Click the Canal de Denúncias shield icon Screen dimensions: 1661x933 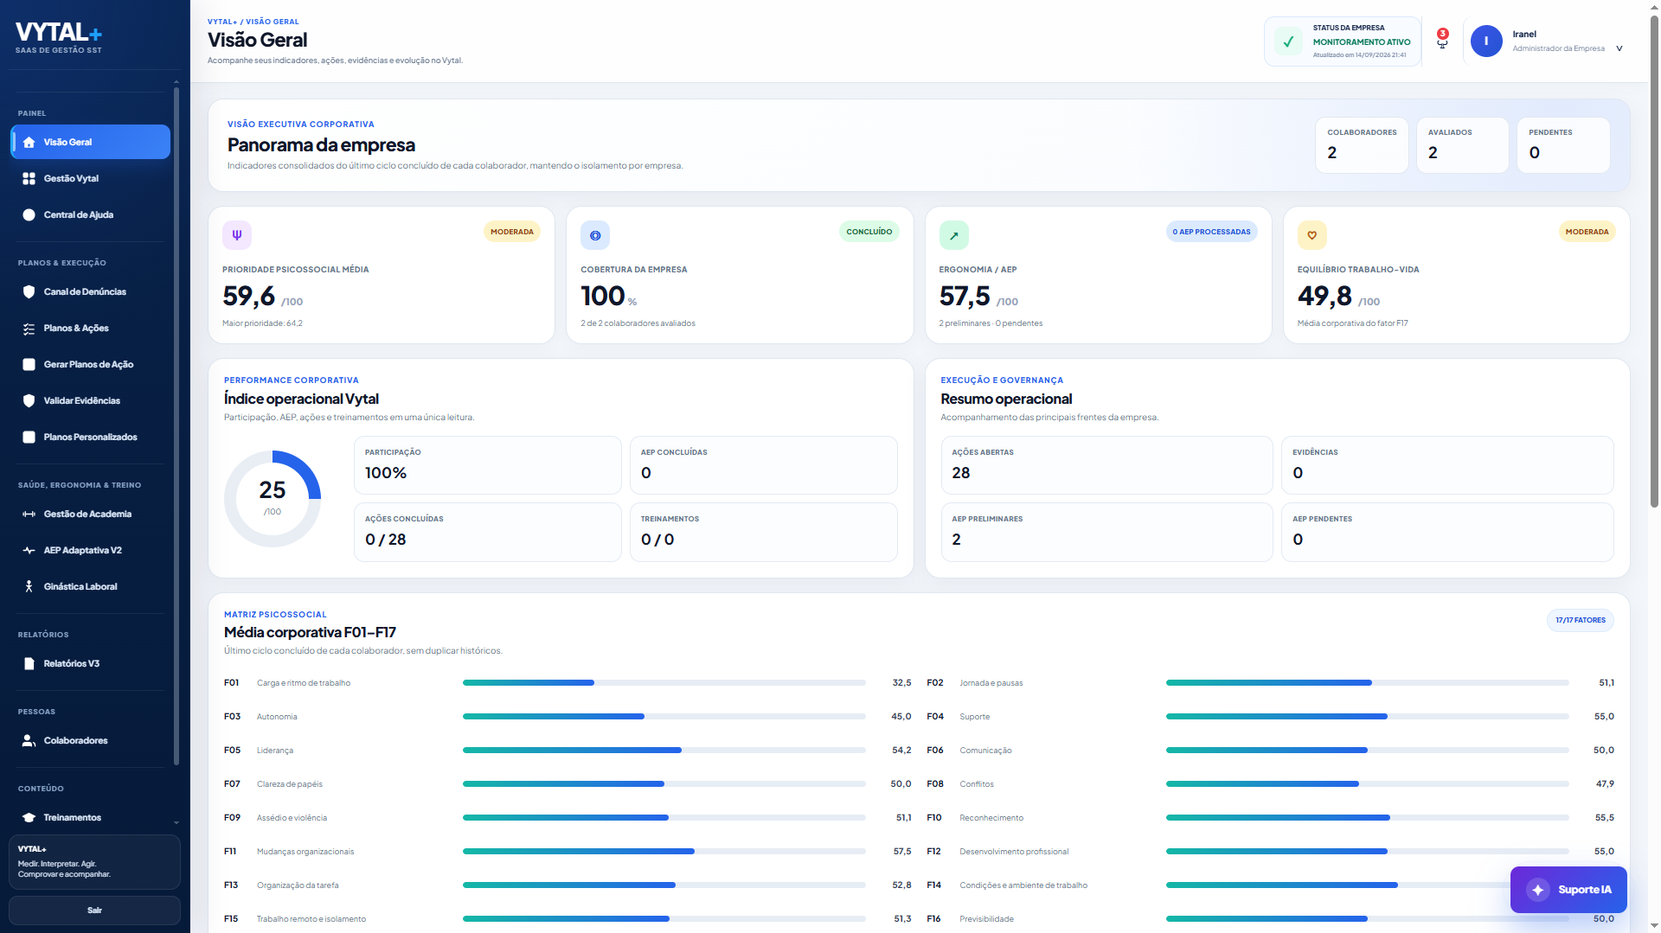click(29, 292)
